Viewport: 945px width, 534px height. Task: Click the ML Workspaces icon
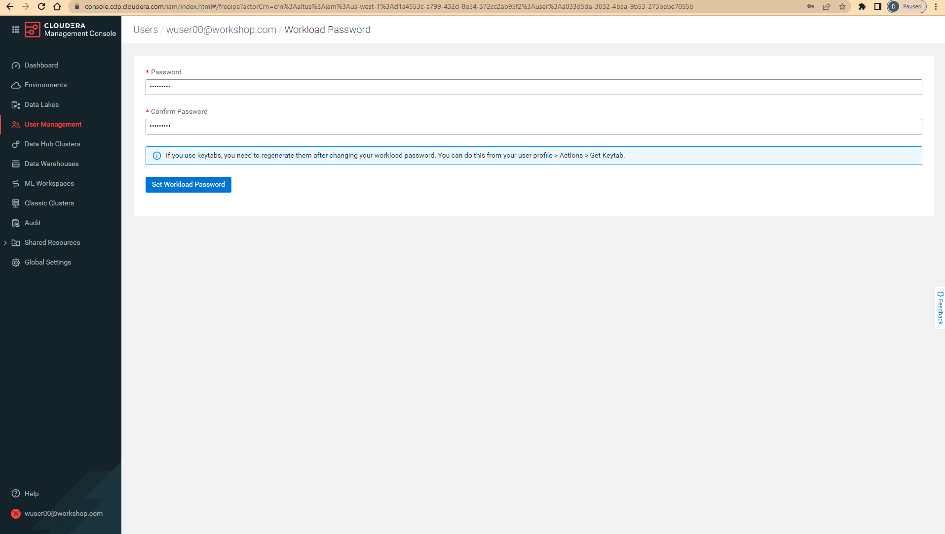16,184
